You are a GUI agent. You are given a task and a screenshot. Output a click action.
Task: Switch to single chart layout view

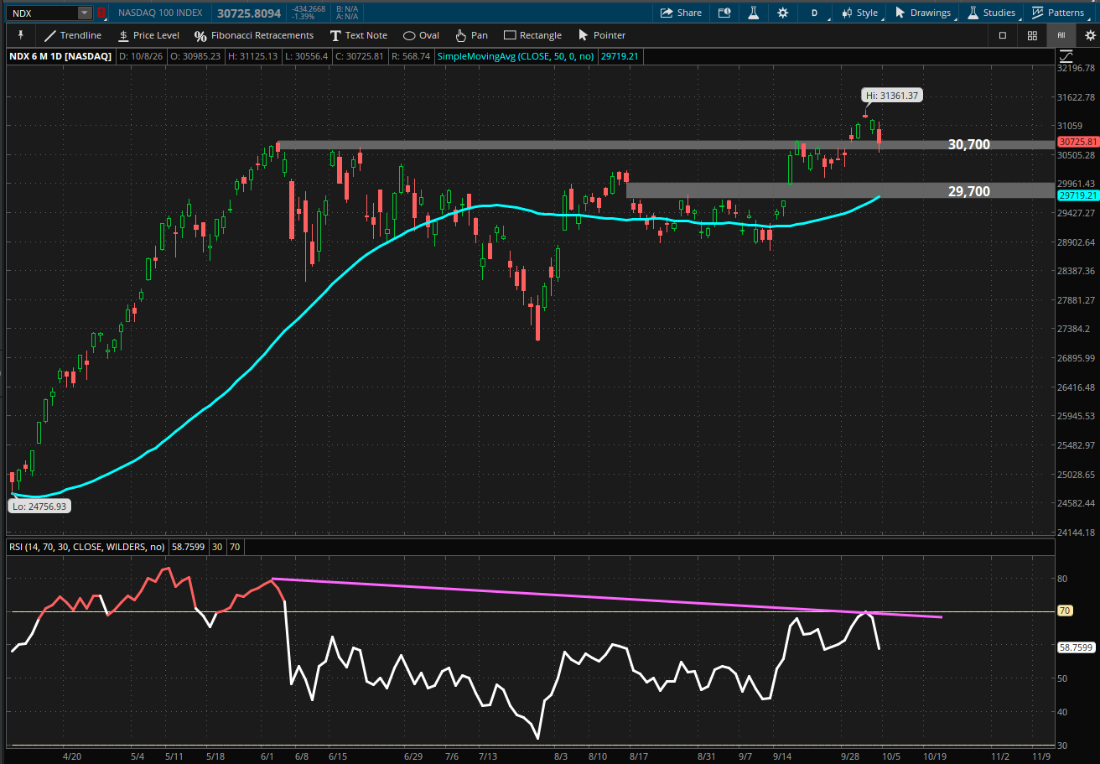[x=1003, y=35]
